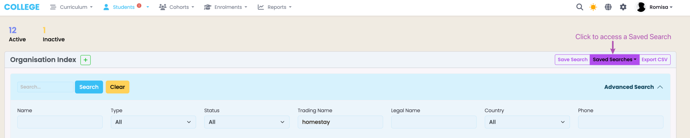Open the globe language icon
The width and height of the screenshot is (690, 138).
(x=608, y=7)
